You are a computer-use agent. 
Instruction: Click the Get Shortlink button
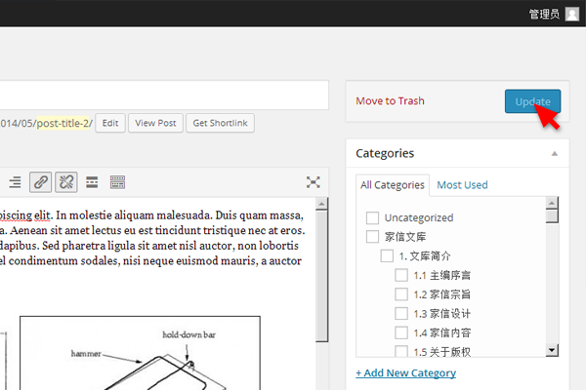click(x=220, y=123)
